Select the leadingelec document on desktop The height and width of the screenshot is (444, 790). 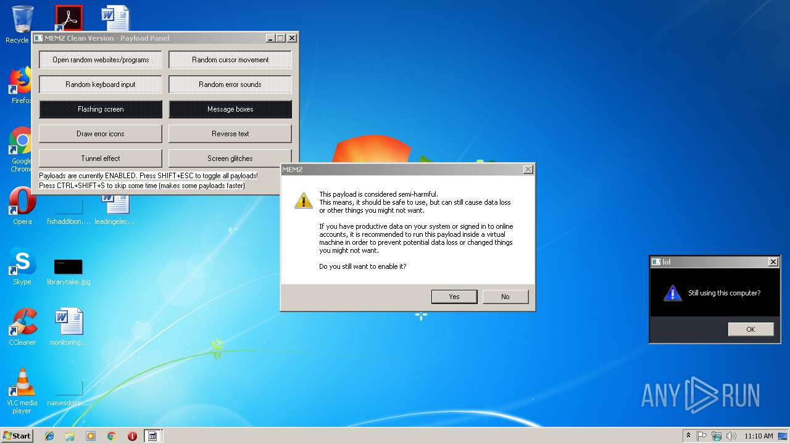(115, 210)
